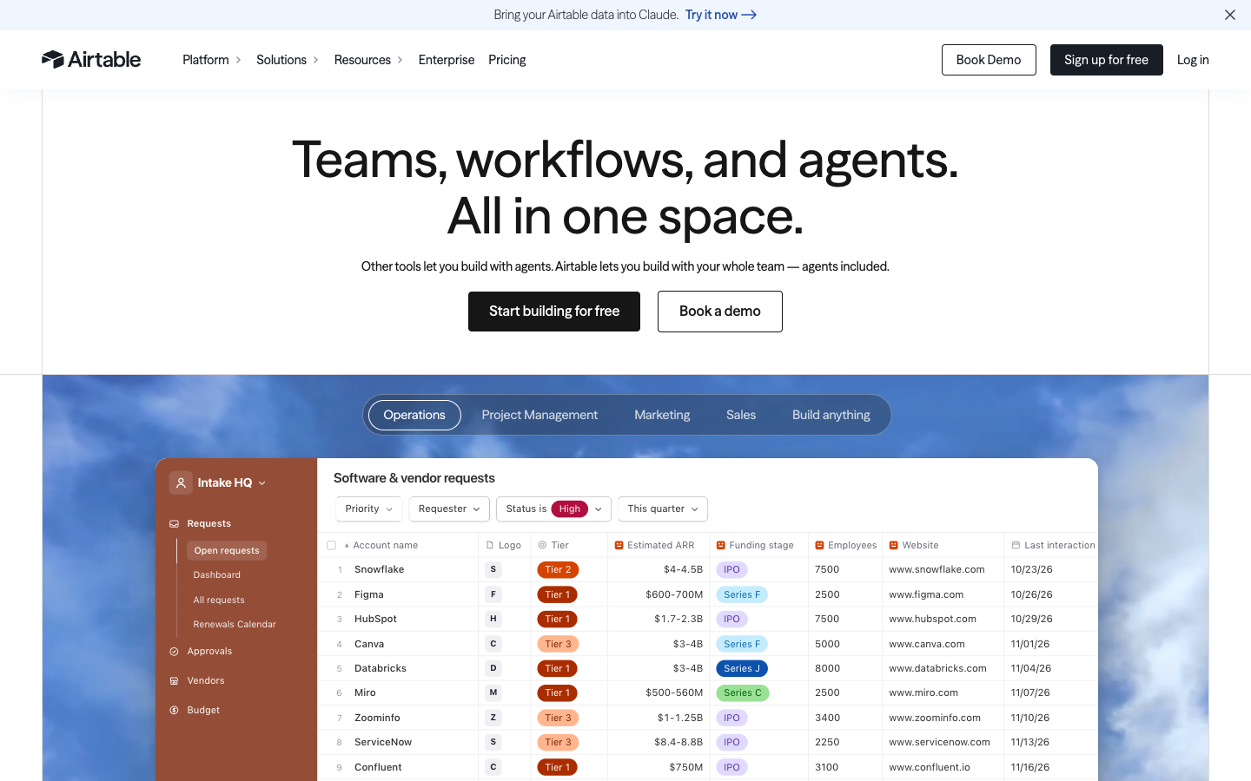Switch to the Marketing tab

(x=662, y=415)
